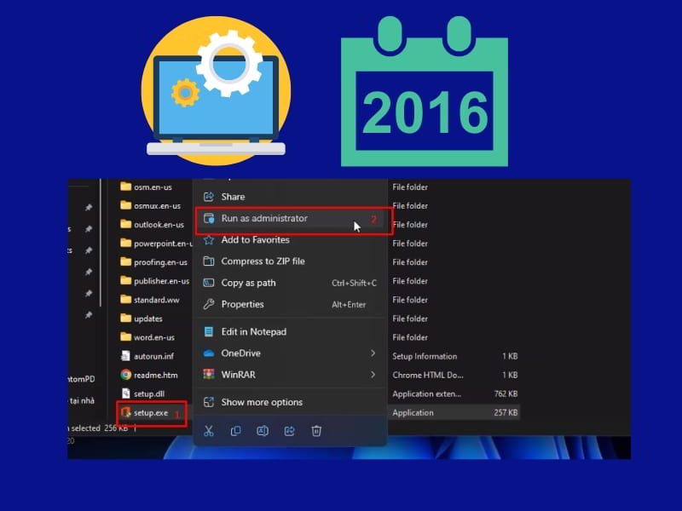Click Add to Favorites
Viewport: 682px width, 511px height.
pyautogui.click(x=256, y=240)
